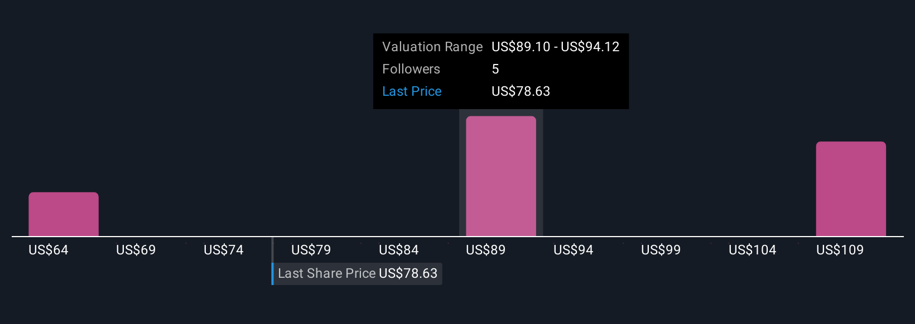Click the Last Share Price US$78.63 tag
The width and height of the screenshot is (915, 324).
(358, 273)
